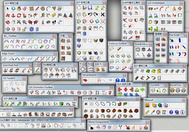
Task: Click the pencil icon in the C... toolbar
Action: [x=38, y=70]
